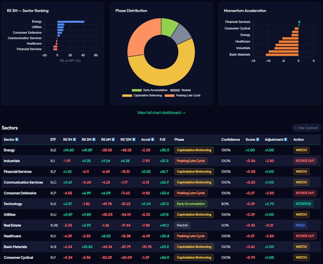Click the sort icon next to Sector header
The height and width of the screenshot is (264, 323).
tap(17, 140)
